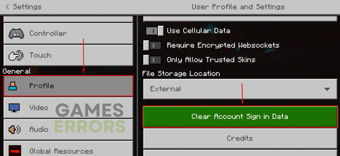Click the hand-tap icon beside Touch
The height and width of the screenshot is (156, 340).
tap(16, 55)
